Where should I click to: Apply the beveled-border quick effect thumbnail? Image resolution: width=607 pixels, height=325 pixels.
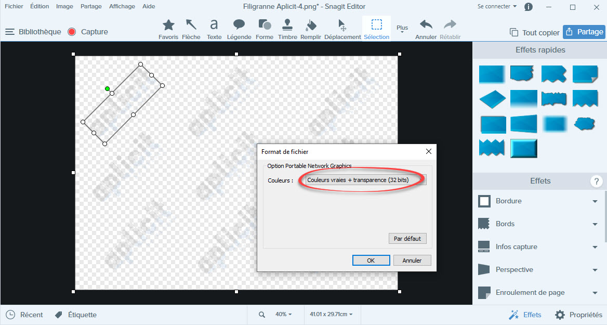click(x=524, y=148)
